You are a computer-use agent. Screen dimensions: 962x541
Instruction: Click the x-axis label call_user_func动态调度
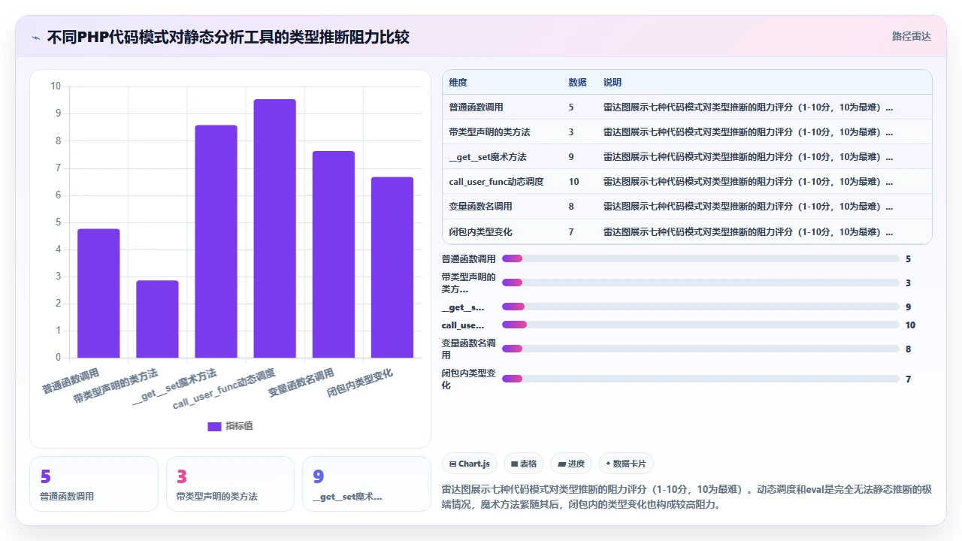tap(224, 389)
